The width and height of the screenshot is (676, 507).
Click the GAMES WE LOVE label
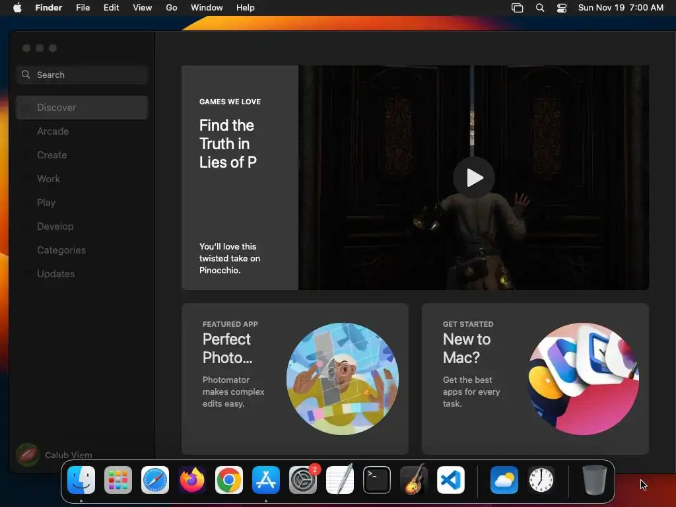pos(230,102)
